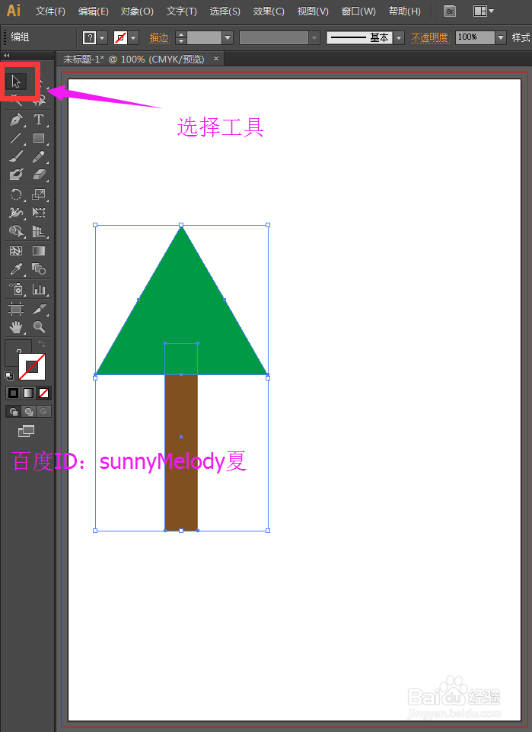532x732 pixels.
Task: Set paint mode to None
Action: pyautogui.click(x=44, y=393)
